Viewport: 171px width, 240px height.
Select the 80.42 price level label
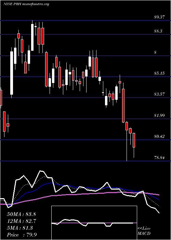pyautogui.click(x=159, y=136)
